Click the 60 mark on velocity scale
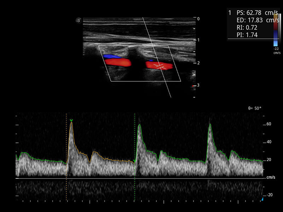283x212 pixels. pyautogui.click(x=268, y=124)
